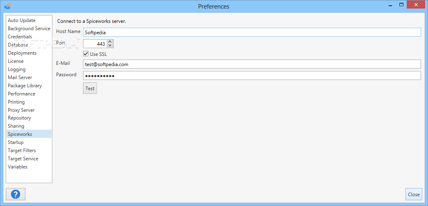428x206 pixels.
Task: Select Repository in the list
Action: pos(29,118)
